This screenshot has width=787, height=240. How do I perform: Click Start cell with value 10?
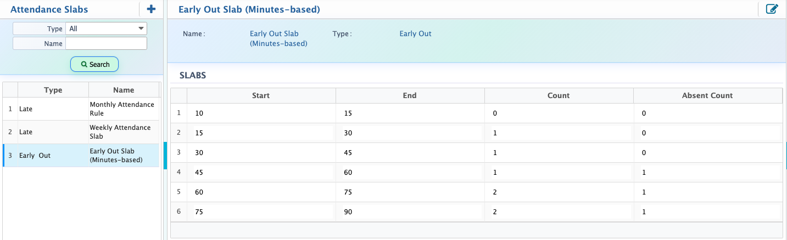pyautogui.click(x=261, y=113)
